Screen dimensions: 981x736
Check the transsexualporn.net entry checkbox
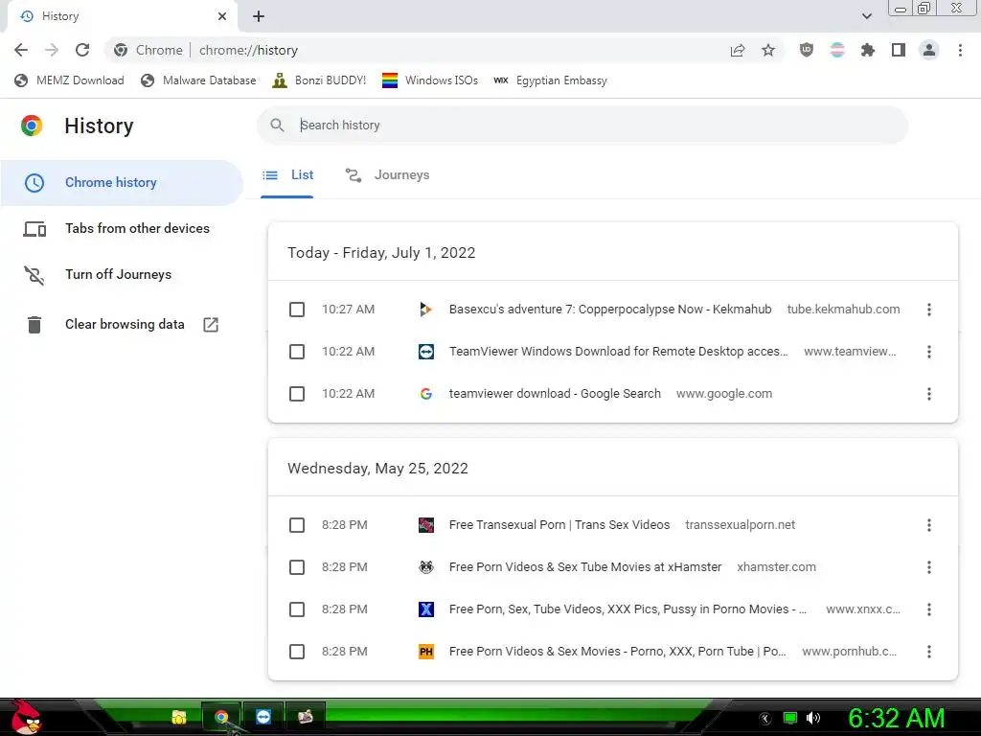pos(297,525)
